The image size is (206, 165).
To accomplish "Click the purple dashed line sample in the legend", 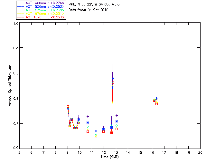I will coord(21,3).
